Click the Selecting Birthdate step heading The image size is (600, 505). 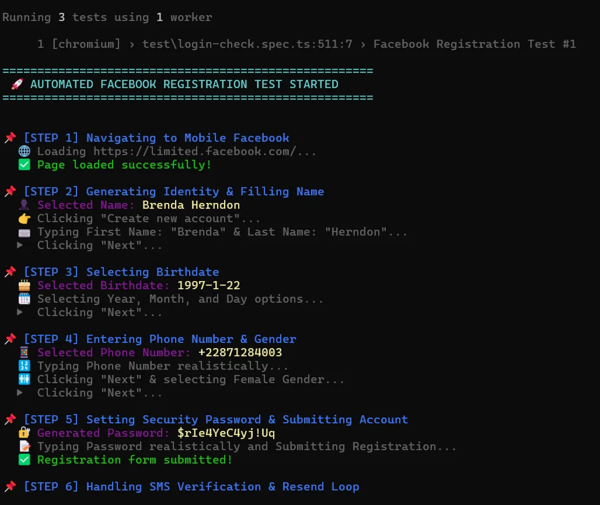(x=153, y=272)
